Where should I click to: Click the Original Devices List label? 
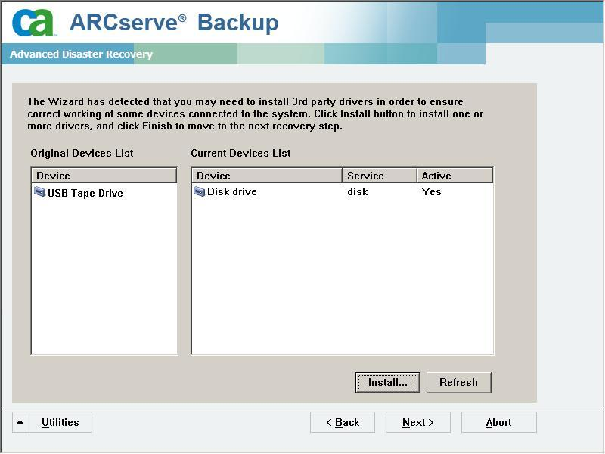click(82, 154)
